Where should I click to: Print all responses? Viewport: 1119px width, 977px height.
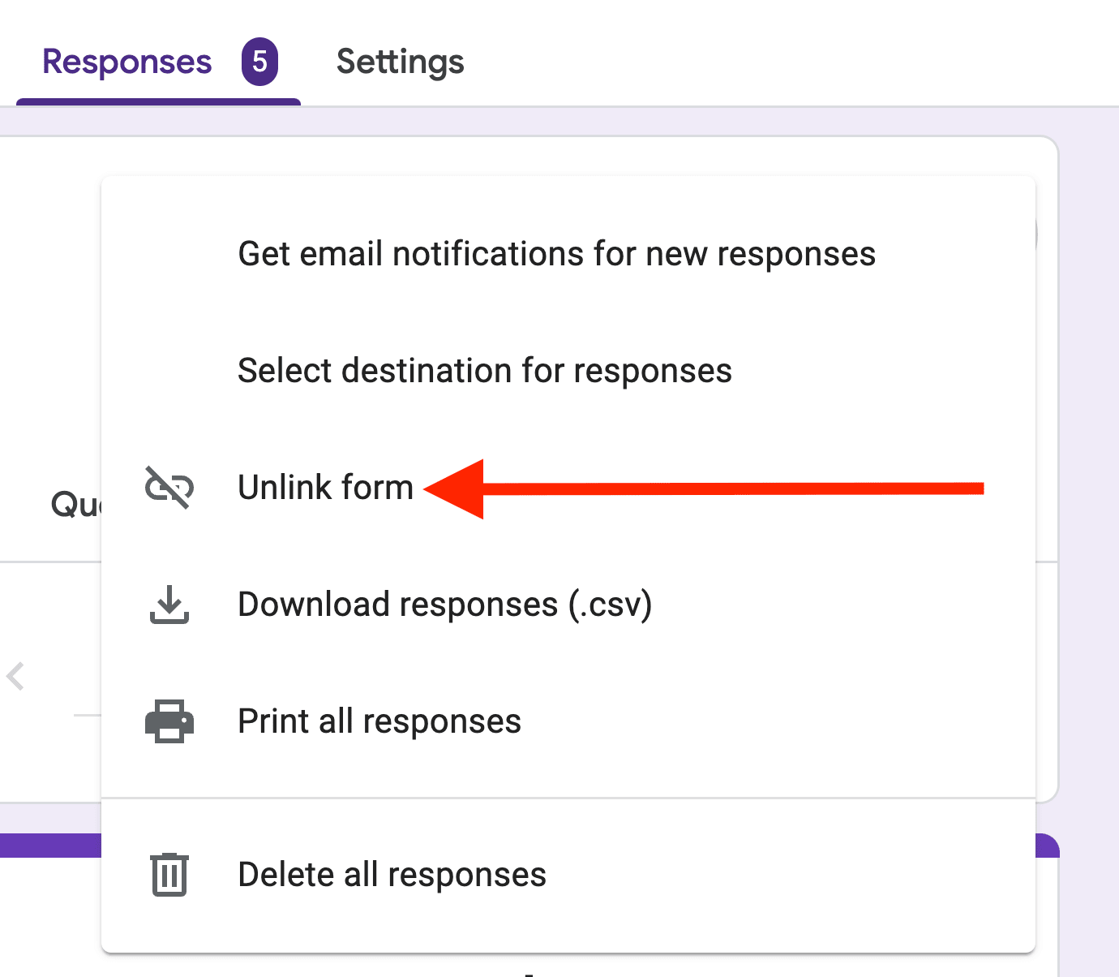click(x=379, y=721)
